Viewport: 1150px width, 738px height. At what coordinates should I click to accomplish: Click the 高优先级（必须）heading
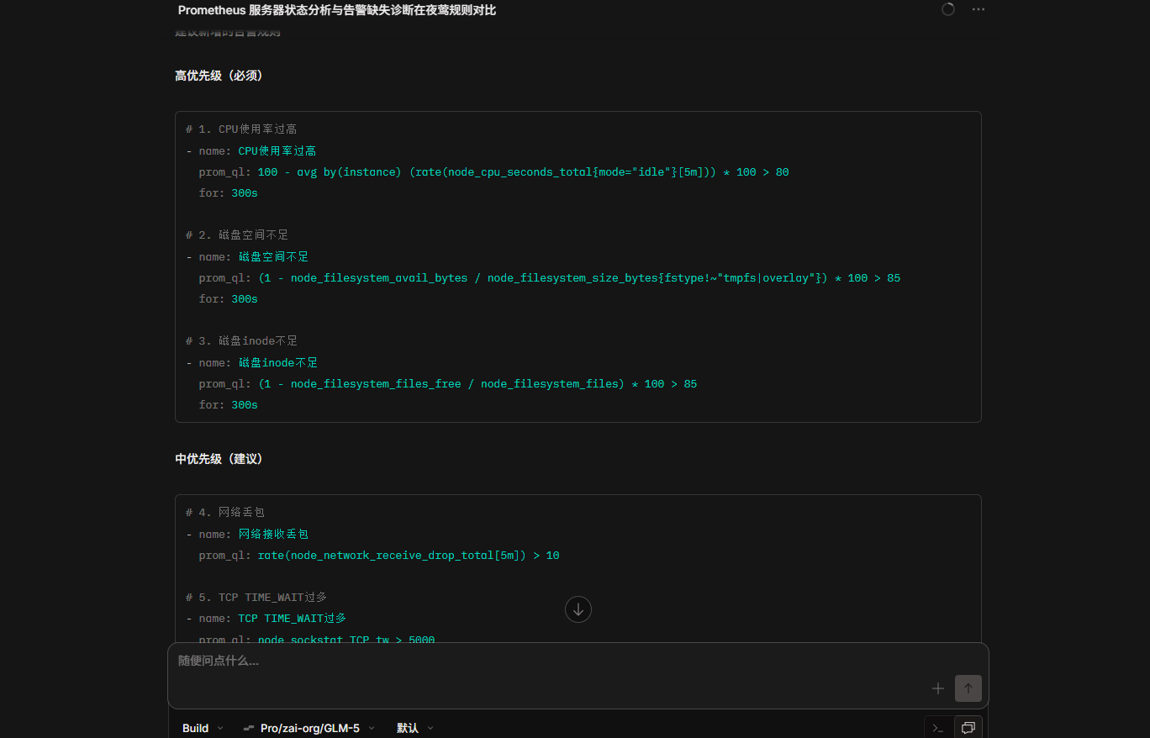(219, 76)
